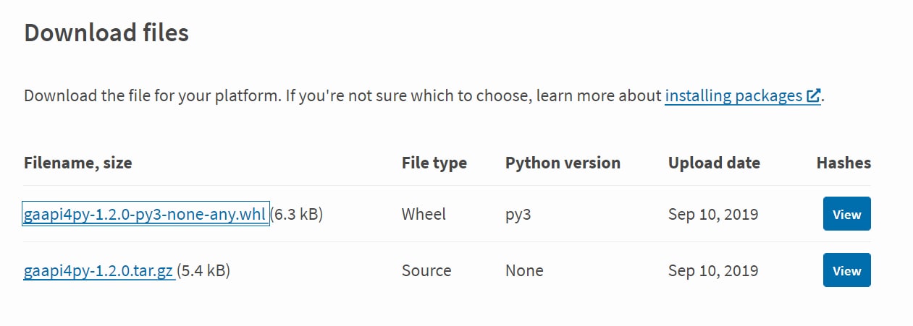
Task: Select the Upload date column header
Action: (x=714, y=163)
